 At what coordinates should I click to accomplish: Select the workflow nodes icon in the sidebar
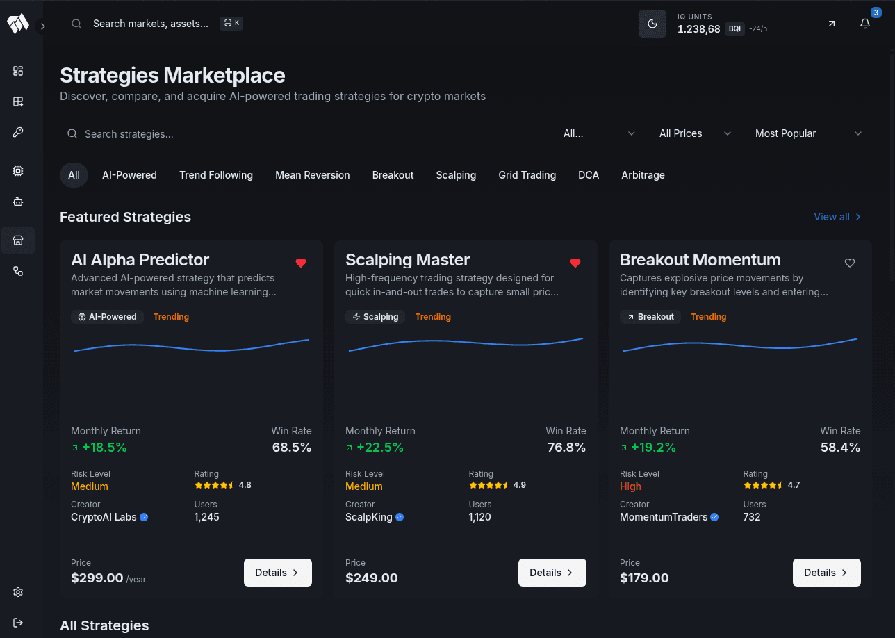coord(18,271)
